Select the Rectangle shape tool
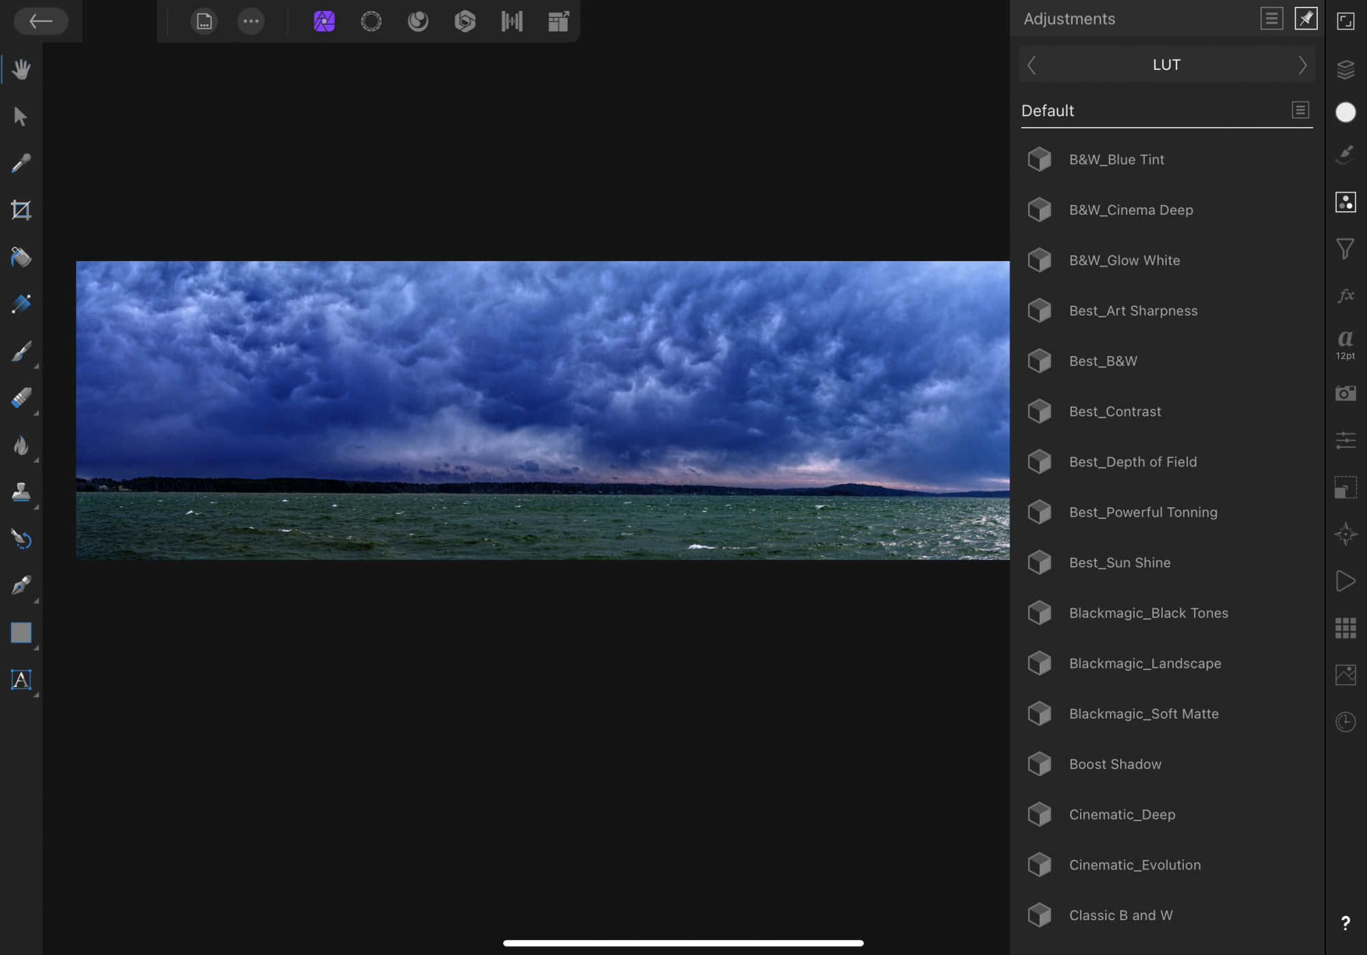Viewport: 1367px width, 955px height. pos(21,632)
